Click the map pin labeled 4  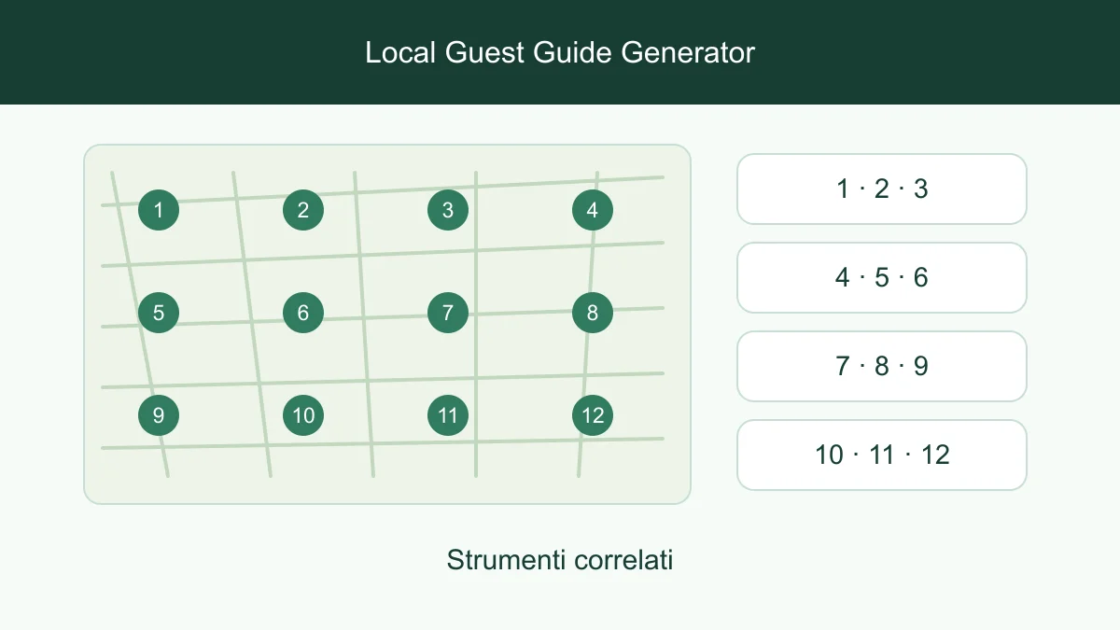(x=593, y=210)
